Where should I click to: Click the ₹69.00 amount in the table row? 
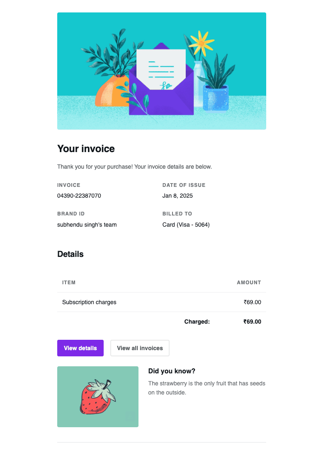[253, 302]
